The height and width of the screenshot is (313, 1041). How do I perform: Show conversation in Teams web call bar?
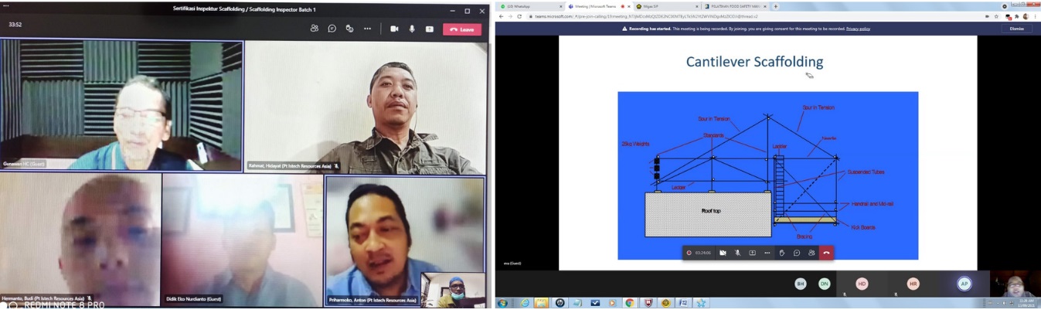tap(797, 253)
